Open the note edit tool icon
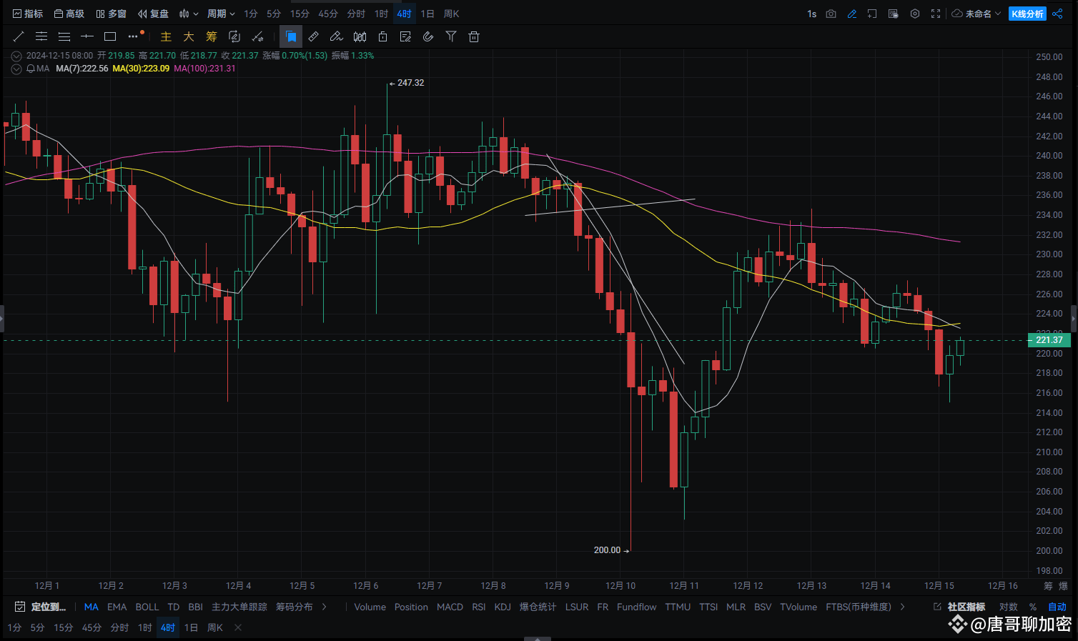This screenshot has width=1078, height=641. pos(405,36)
